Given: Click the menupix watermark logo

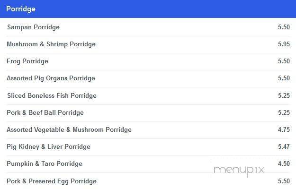Looking at the screenshot, I should (239, 170).
